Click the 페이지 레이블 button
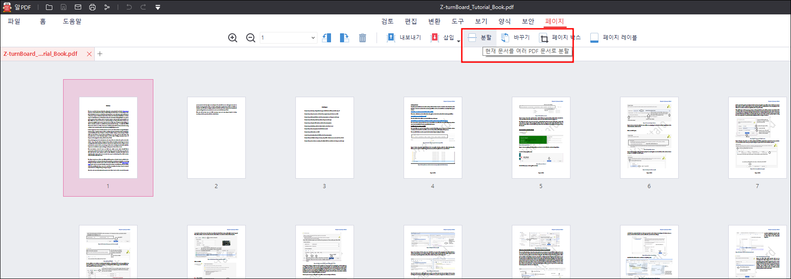The width and height of the screenshot is (791, 279). tap(614, 38)
